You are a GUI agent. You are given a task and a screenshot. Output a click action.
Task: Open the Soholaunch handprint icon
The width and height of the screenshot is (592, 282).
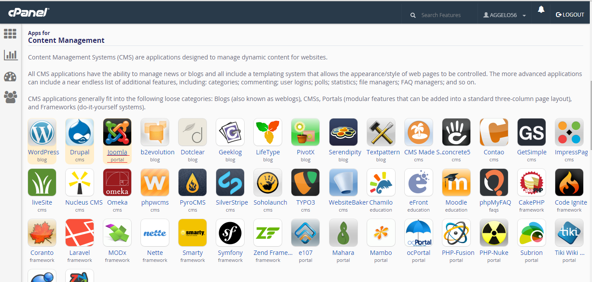(x=268, y=182)
